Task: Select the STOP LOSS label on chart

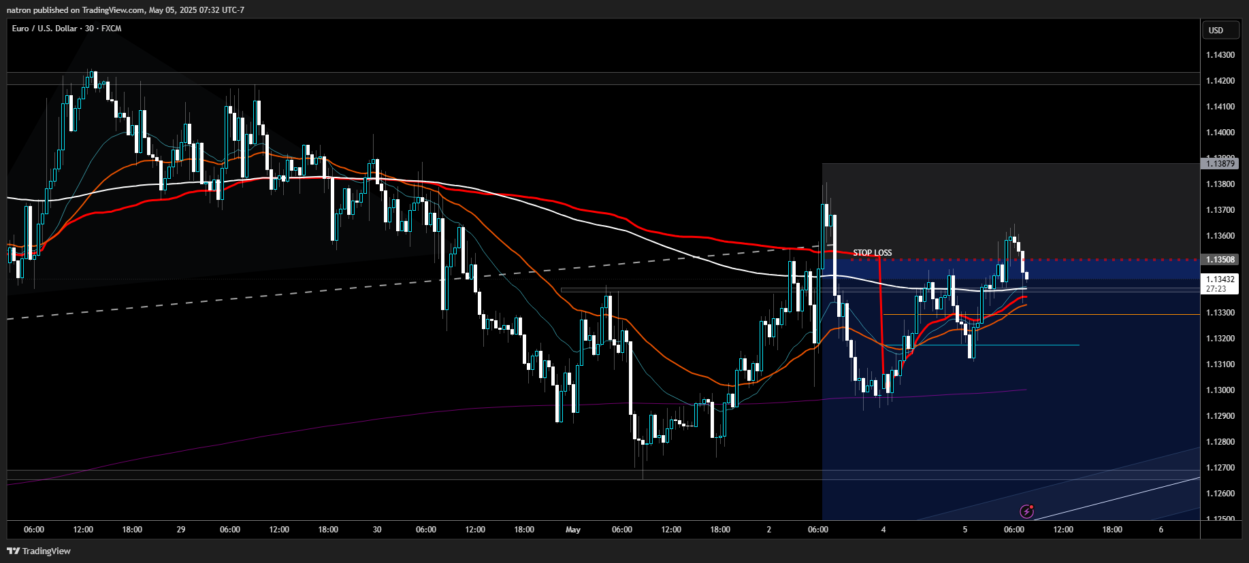Action: 872,253
